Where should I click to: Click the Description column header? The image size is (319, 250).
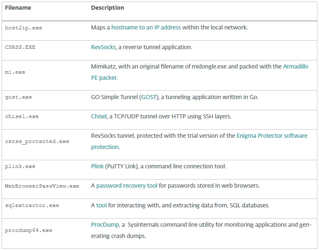108,8
